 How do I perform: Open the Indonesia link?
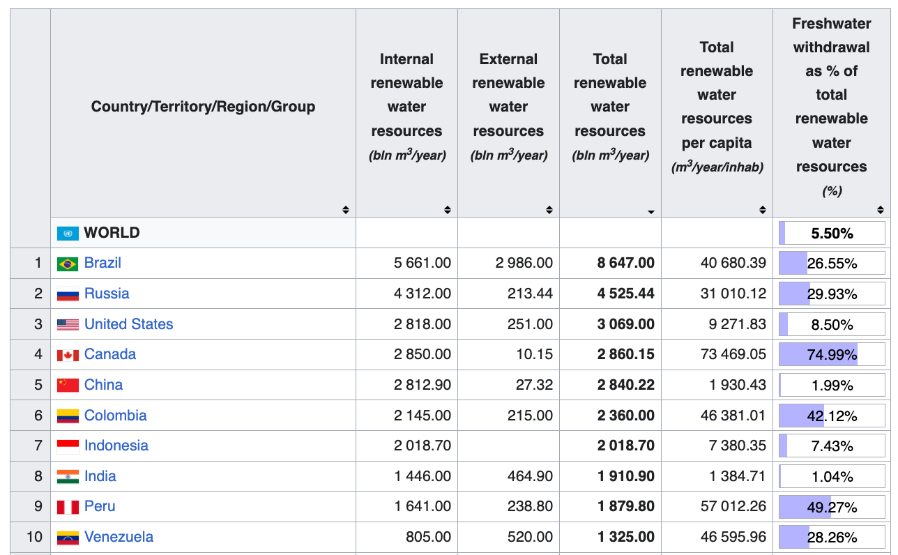pyautogui.click(x=116, y=446)
